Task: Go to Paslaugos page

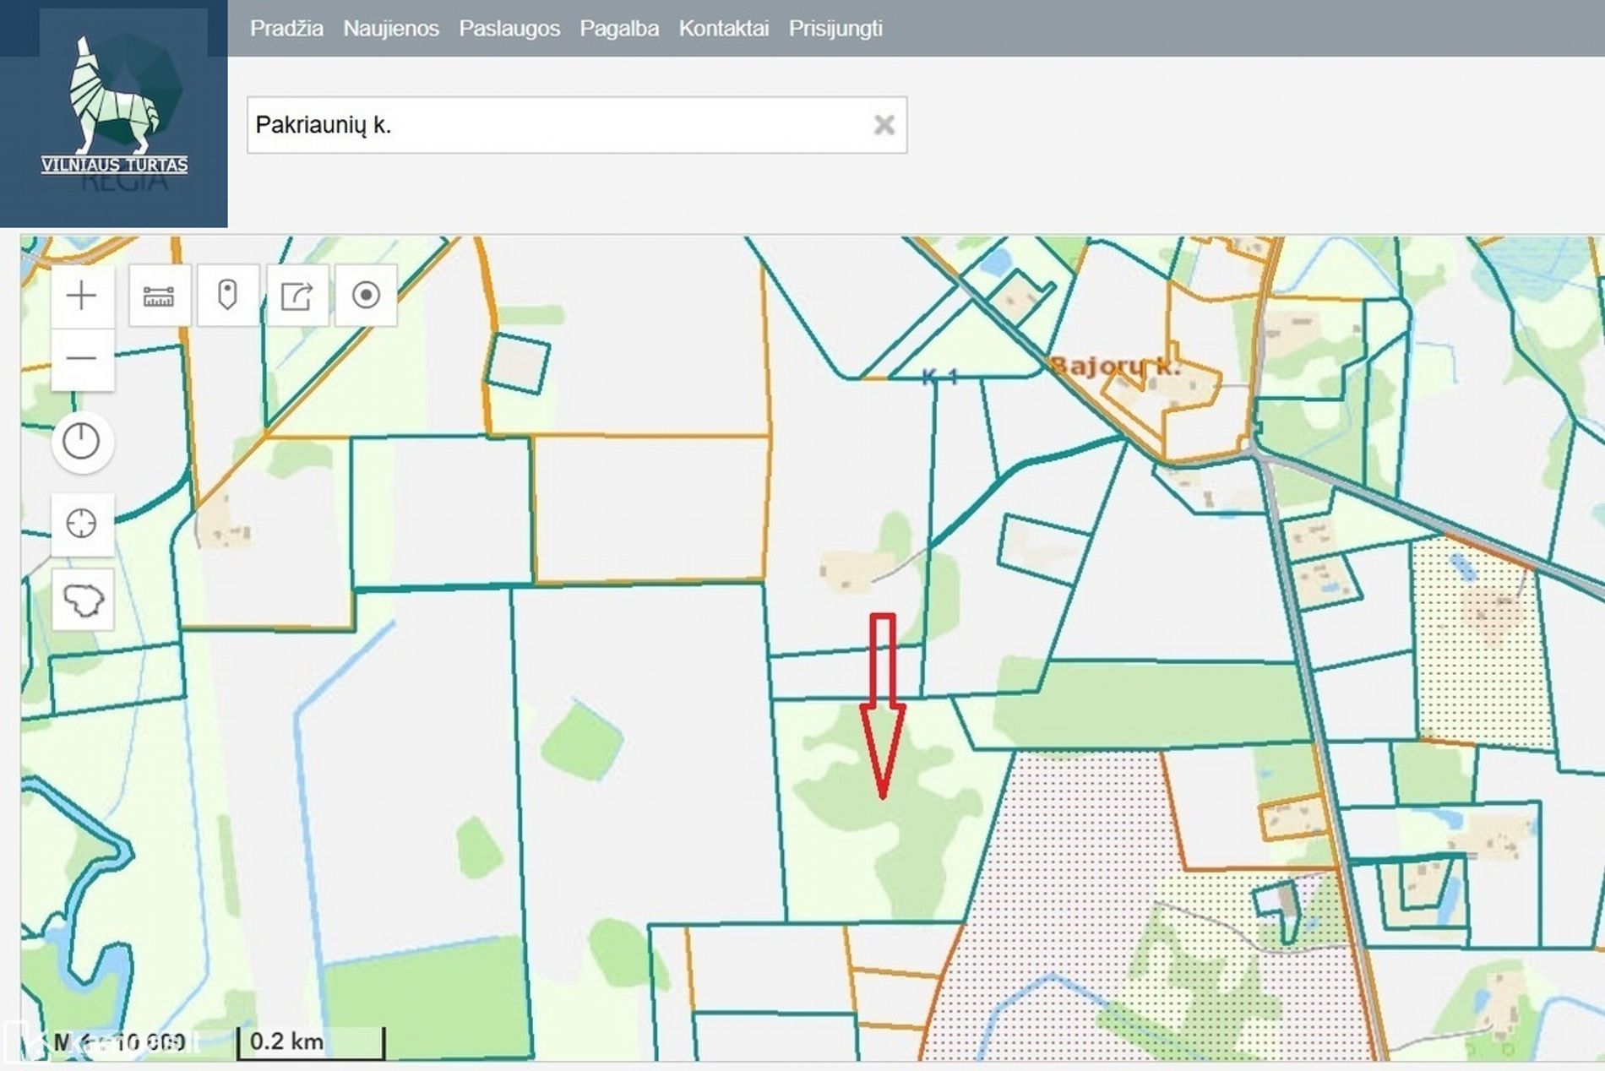Action: pyautogui.click(x=509, y=29)
